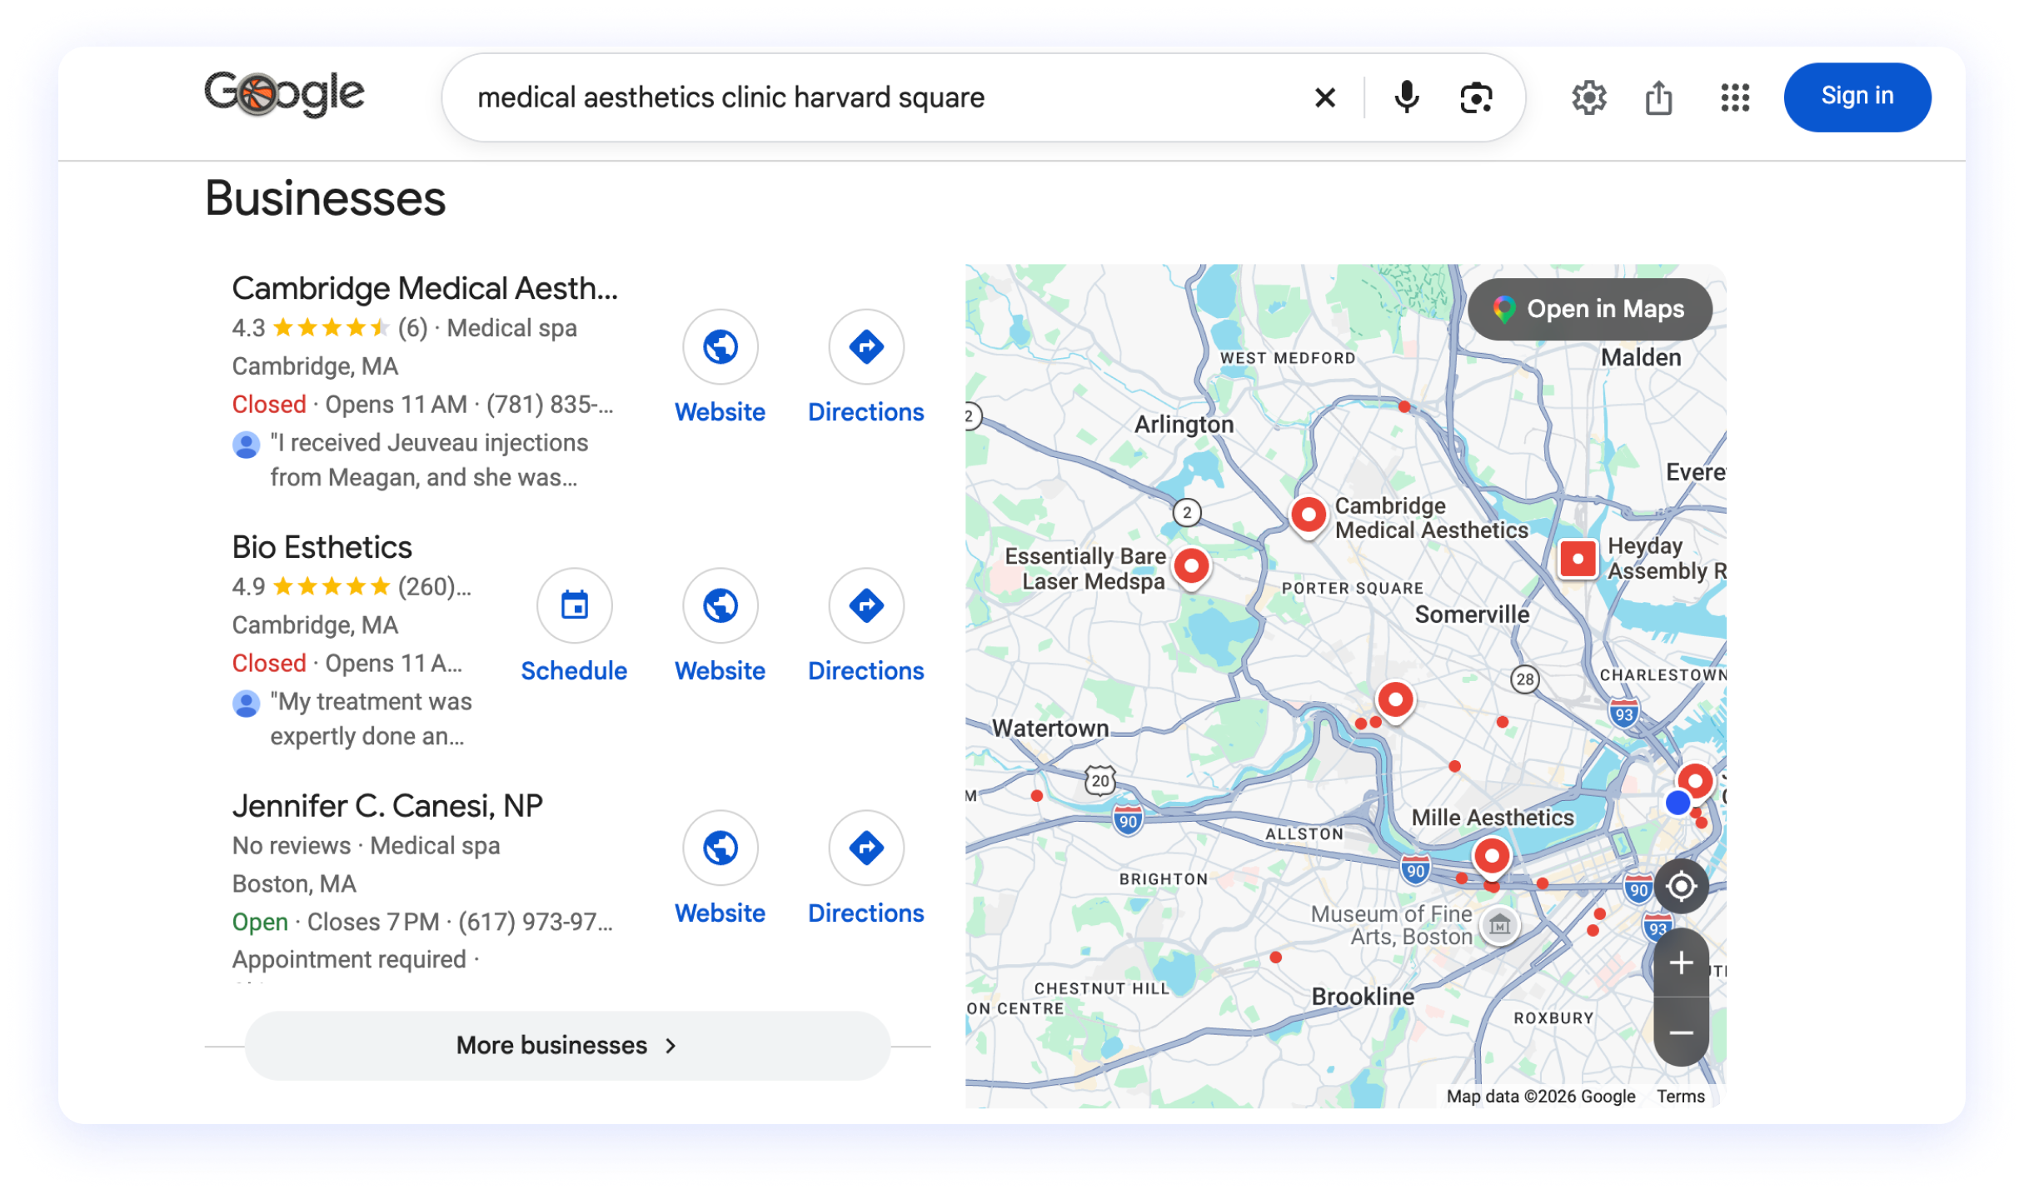This screenshot has height=1194, width=2024.
Task: Click the blue dot marker on the map
Action: [x=1678, y=803]
